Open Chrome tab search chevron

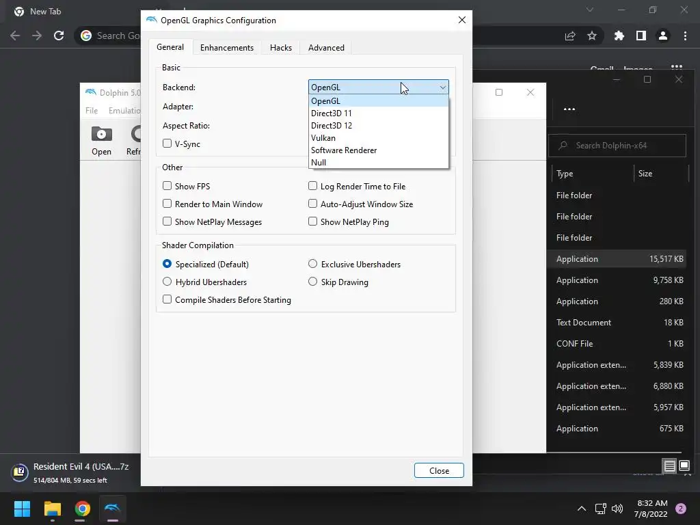[x=590, y=10]
